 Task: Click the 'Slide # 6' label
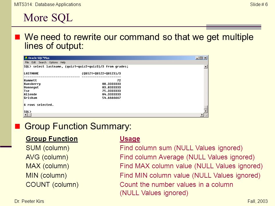tap(259, 4)
